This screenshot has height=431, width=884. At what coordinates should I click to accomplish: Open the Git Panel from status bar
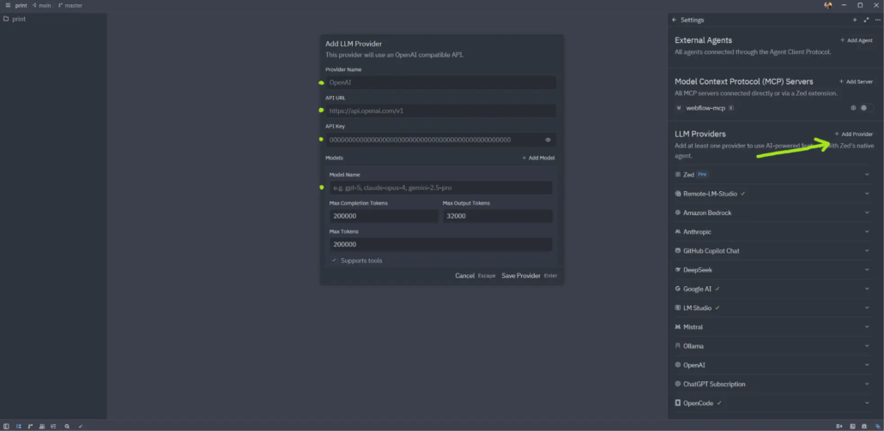[30, 427]
